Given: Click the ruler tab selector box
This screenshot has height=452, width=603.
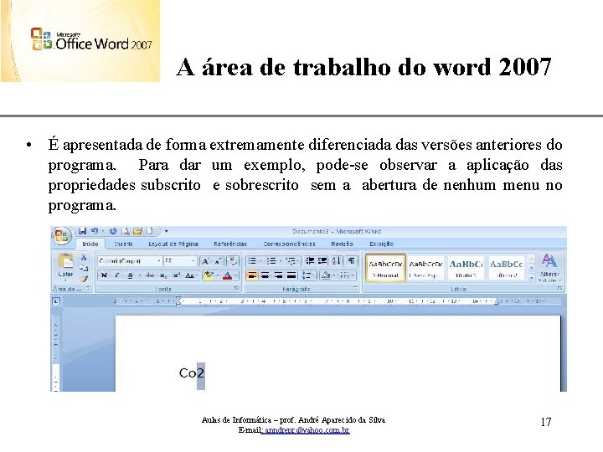Looking at the screenshot, I should point(56,302).
